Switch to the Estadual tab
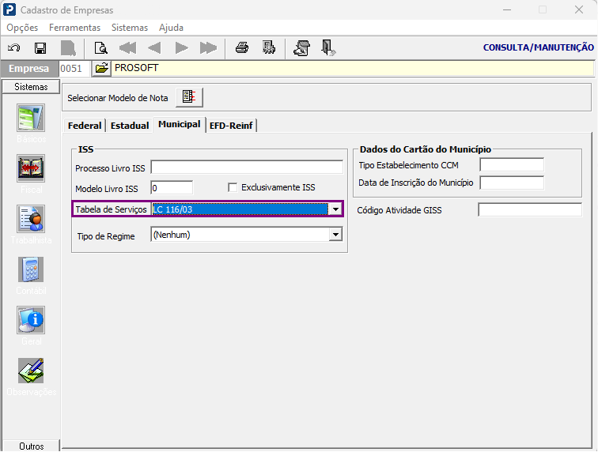Screen dimensions: 598x452 (x=130, y=126)
